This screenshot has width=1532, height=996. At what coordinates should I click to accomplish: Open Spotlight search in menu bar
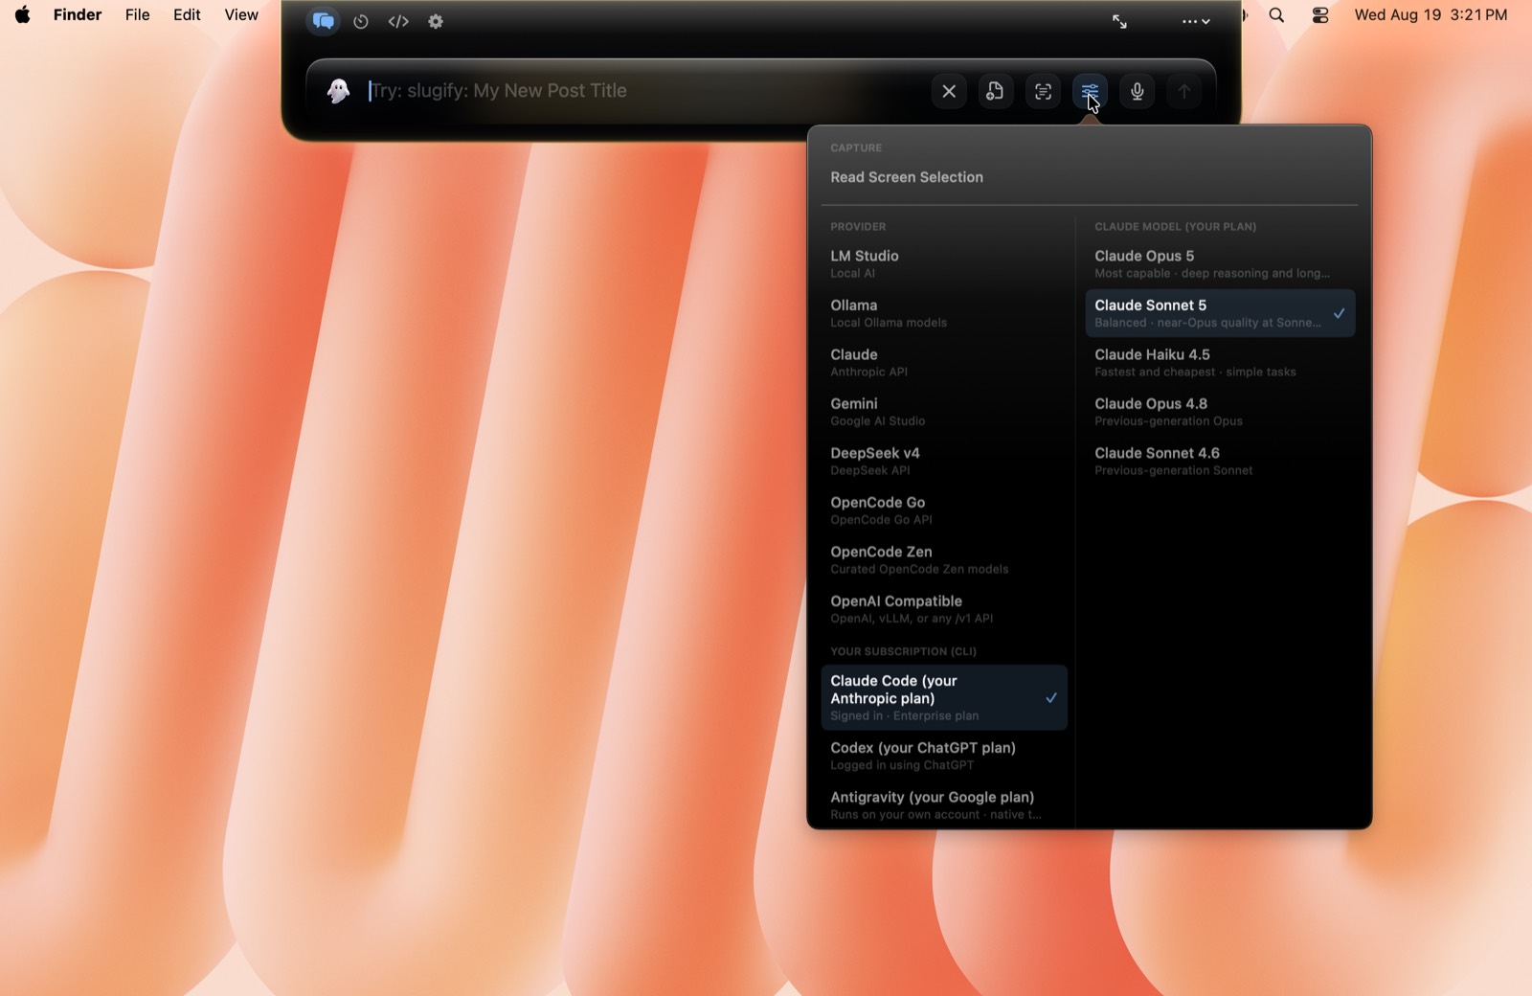(1276, 14)
